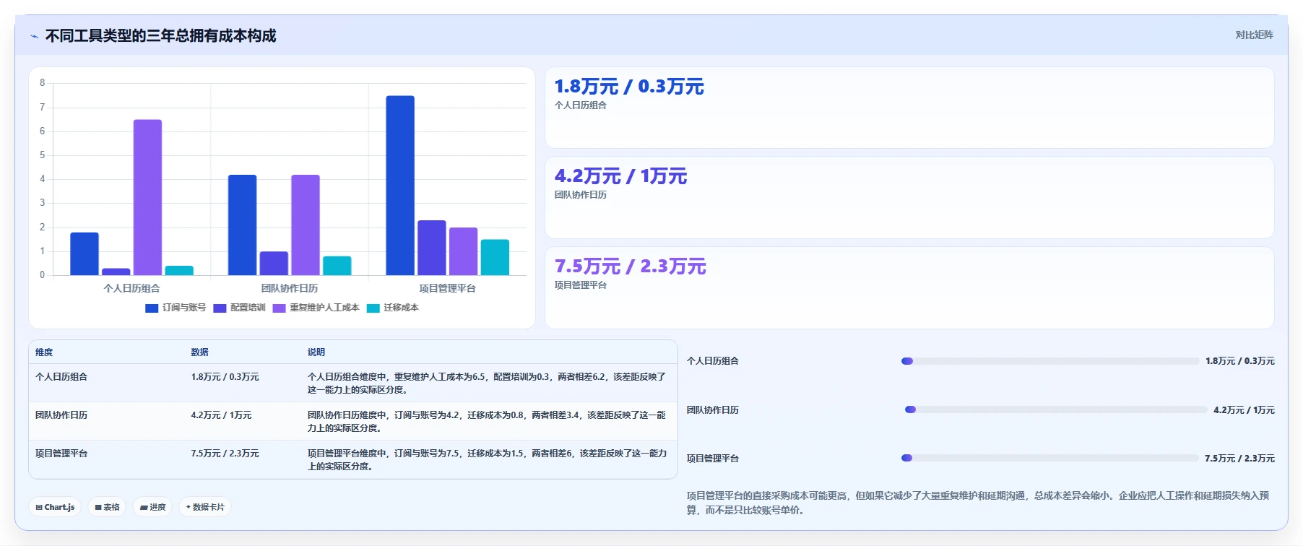Viewport: 1303px width, 546px height.
Task: Click the 项目管理平台 axis label on chart
Action: pos(448,288)
